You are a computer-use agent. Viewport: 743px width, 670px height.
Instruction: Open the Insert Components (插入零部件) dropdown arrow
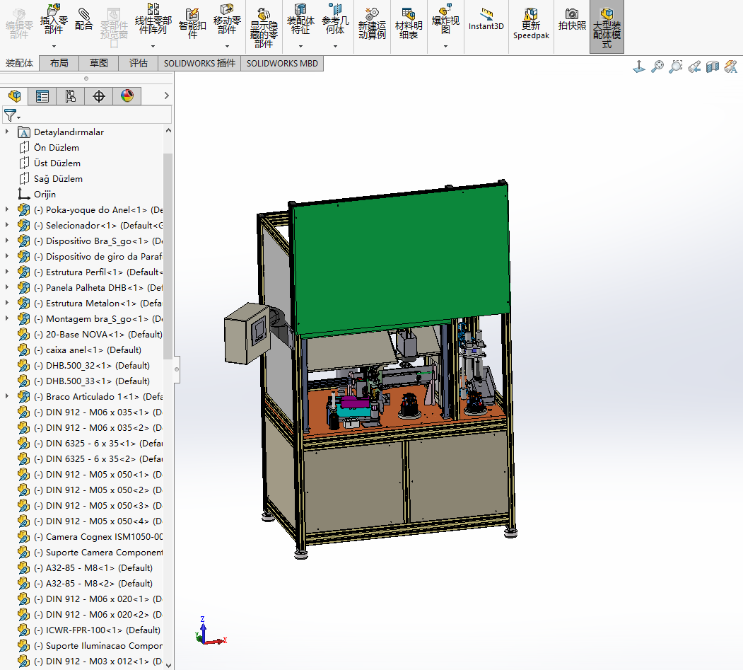coord(54,47)
